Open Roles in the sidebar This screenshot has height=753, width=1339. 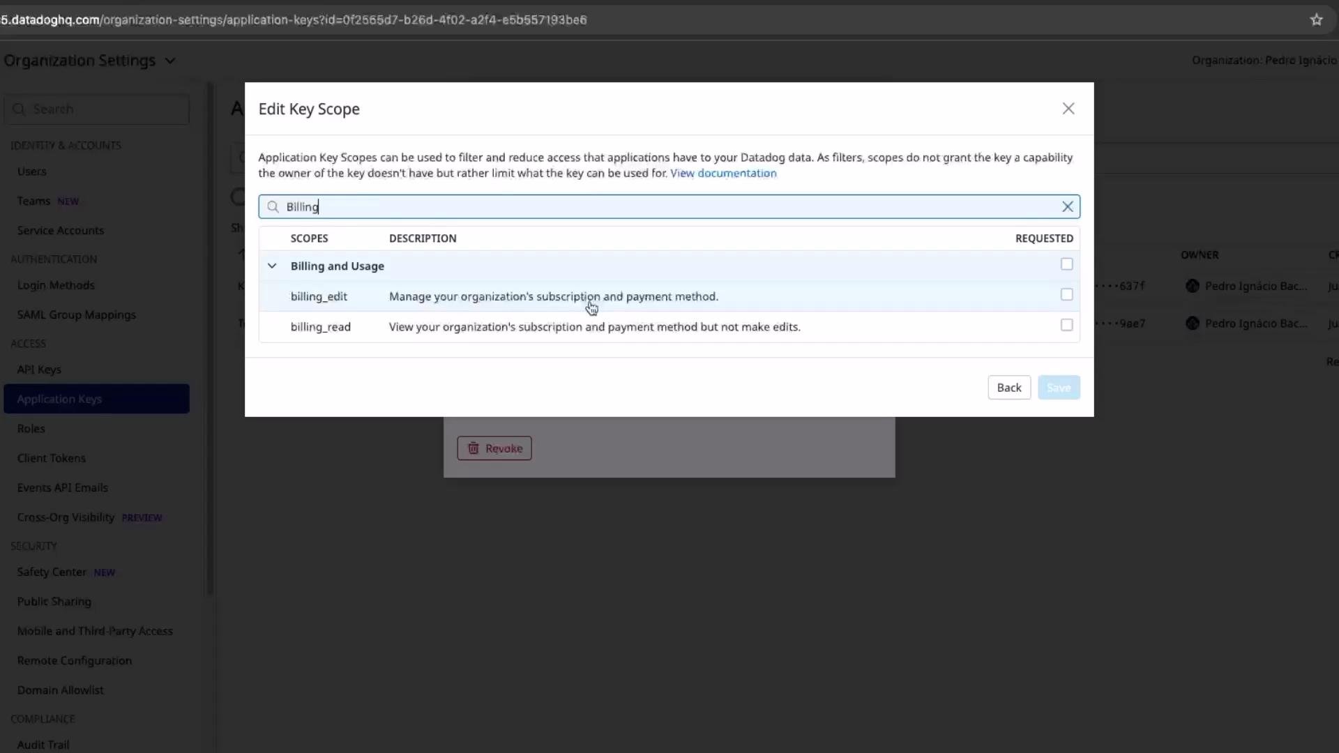tap(31, 429)
